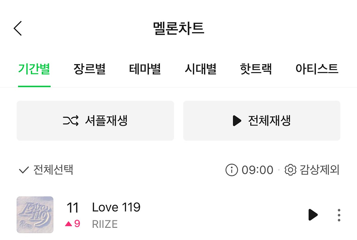This screenshot has height=240, width=357.
Task: Switch to the 테마별 tab
Action: (x=145, y=69)
